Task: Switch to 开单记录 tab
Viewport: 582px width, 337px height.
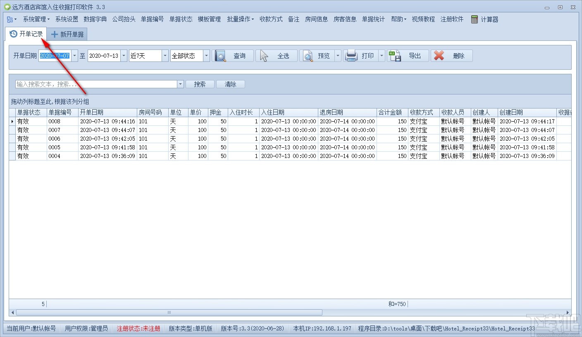Action: tap(26, 34)
